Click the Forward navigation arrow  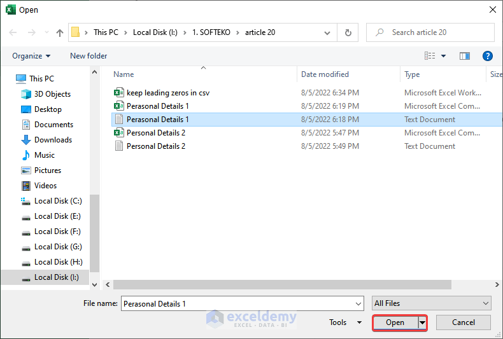click(31, 32)
